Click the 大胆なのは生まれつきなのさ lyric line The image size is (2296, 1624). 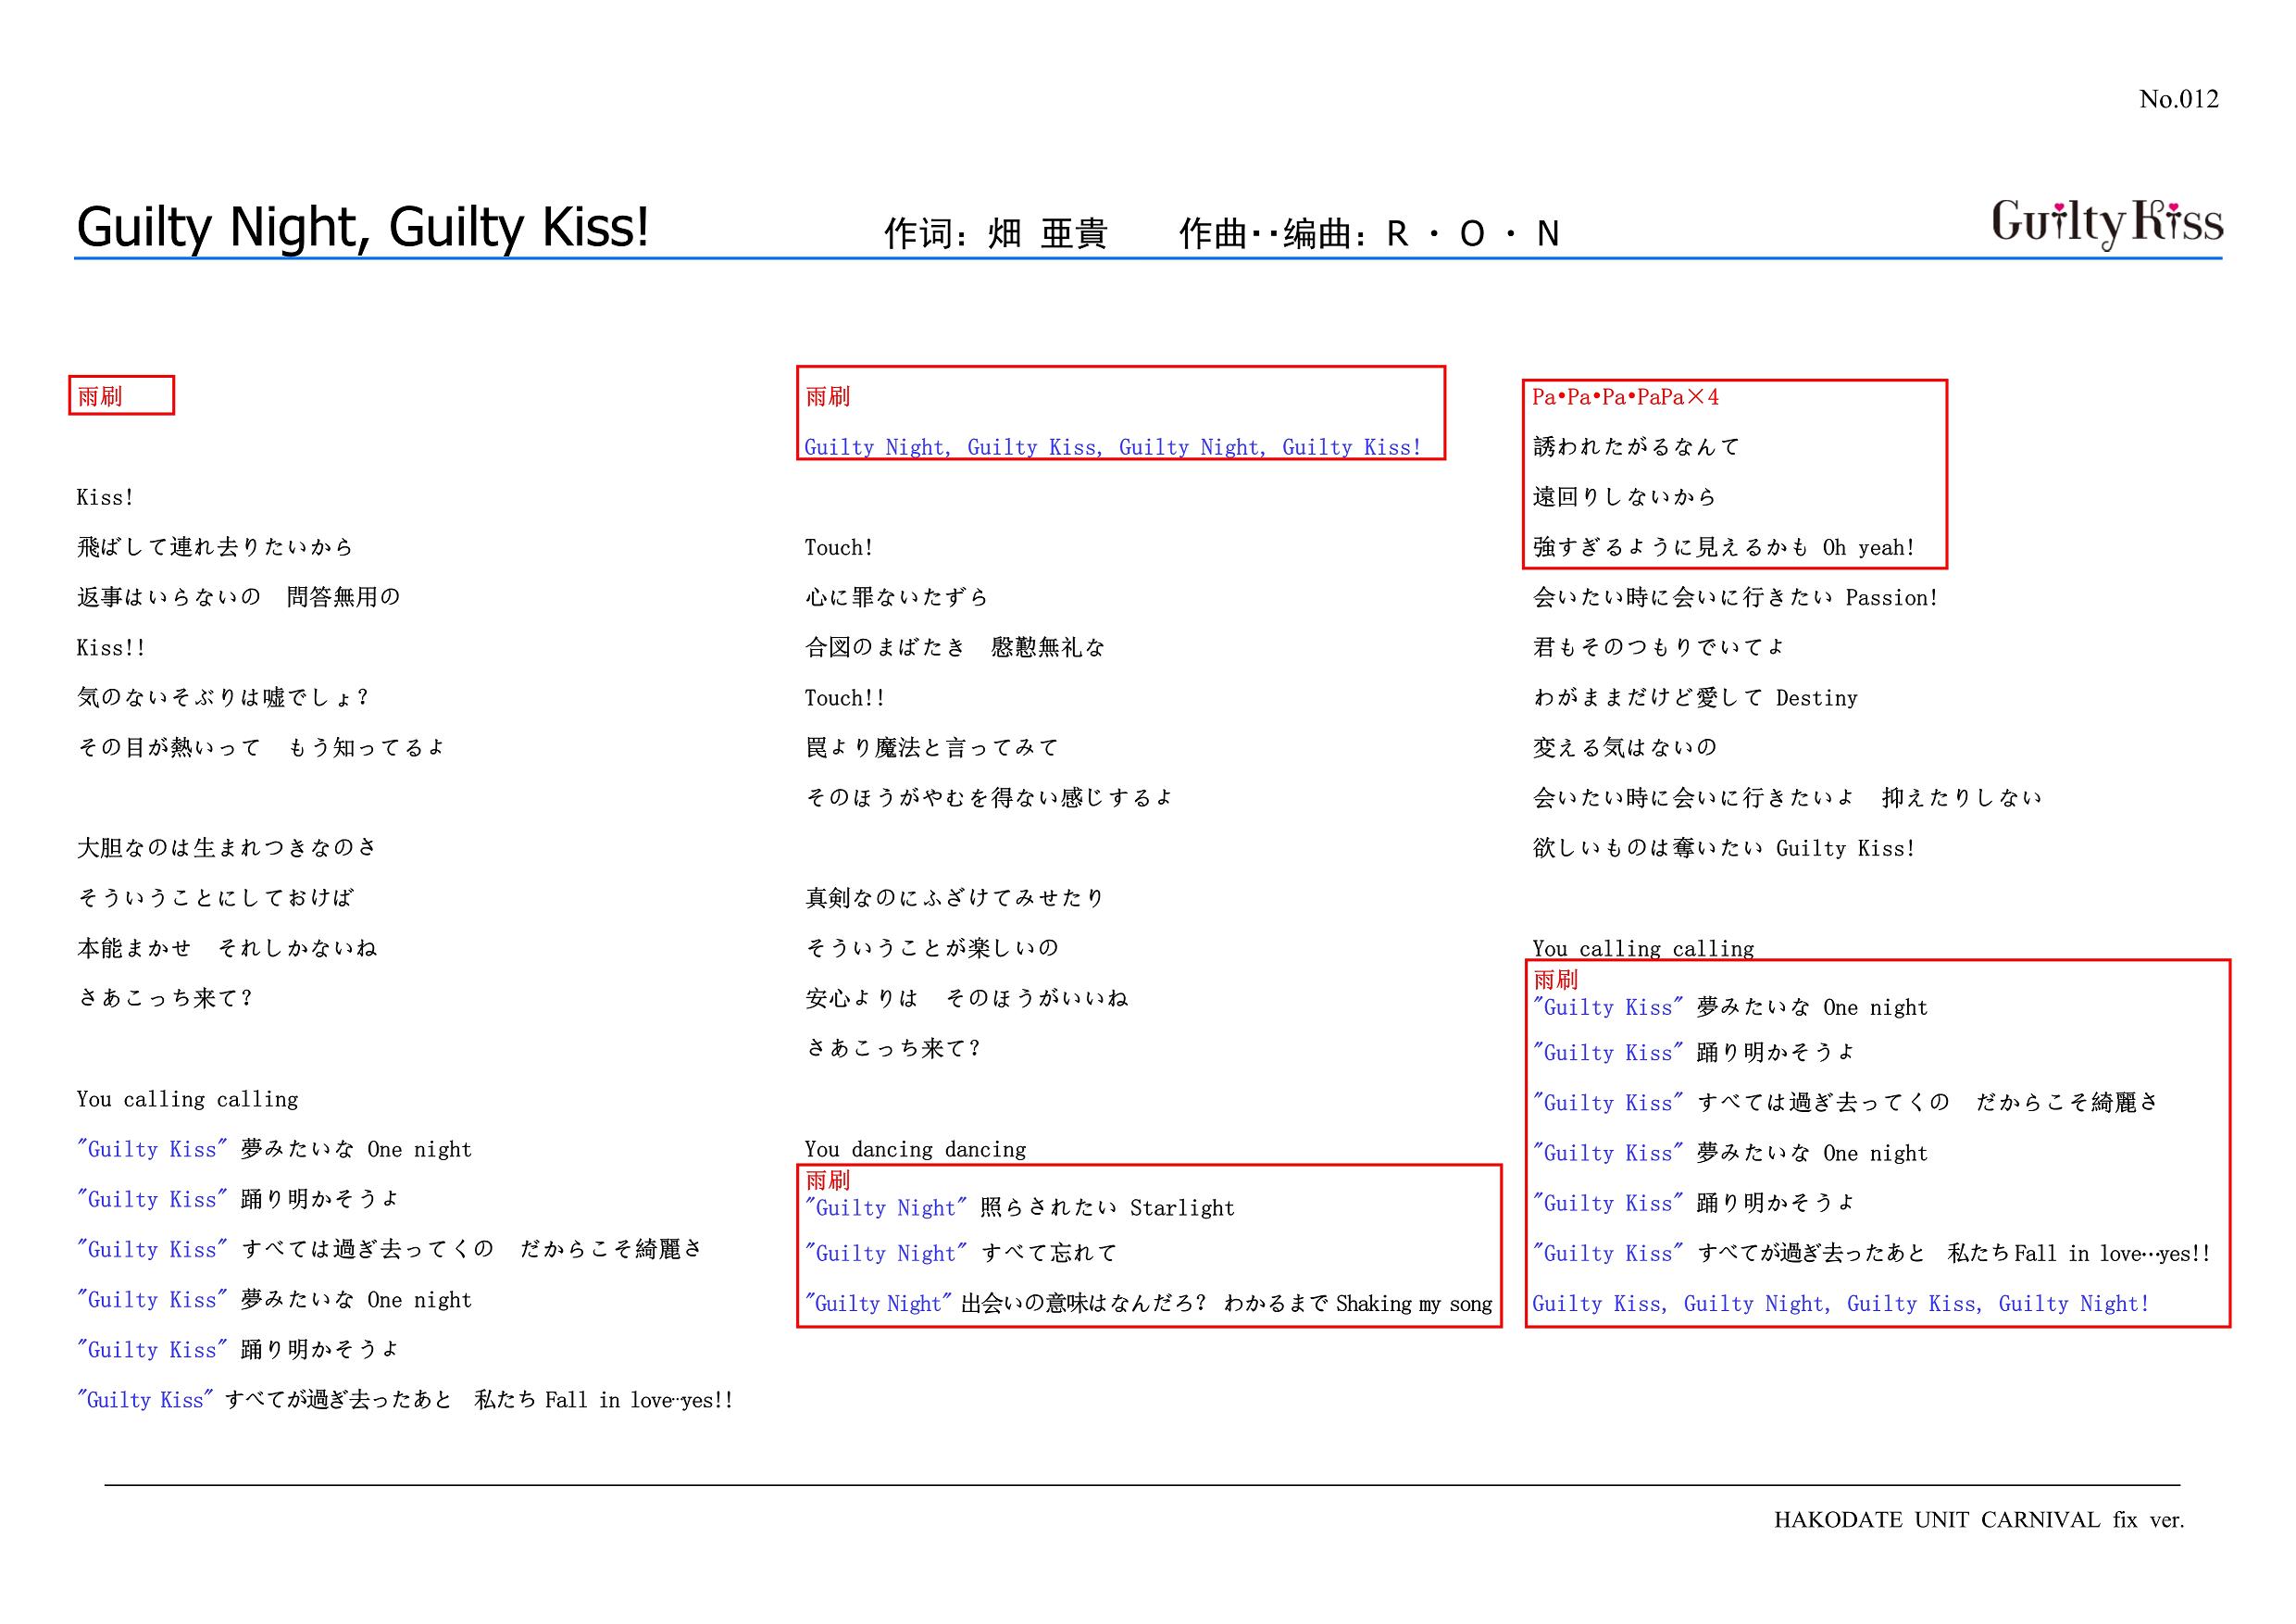pyautogui.click(x=227, y=848)
